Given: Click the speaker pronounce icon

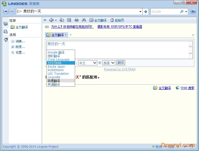Looking at the screenshot, I should pyautogui.click(x=51, y=20).
